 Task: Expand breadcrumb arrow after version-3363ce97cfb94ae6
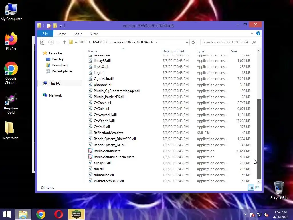coord(156,42)
